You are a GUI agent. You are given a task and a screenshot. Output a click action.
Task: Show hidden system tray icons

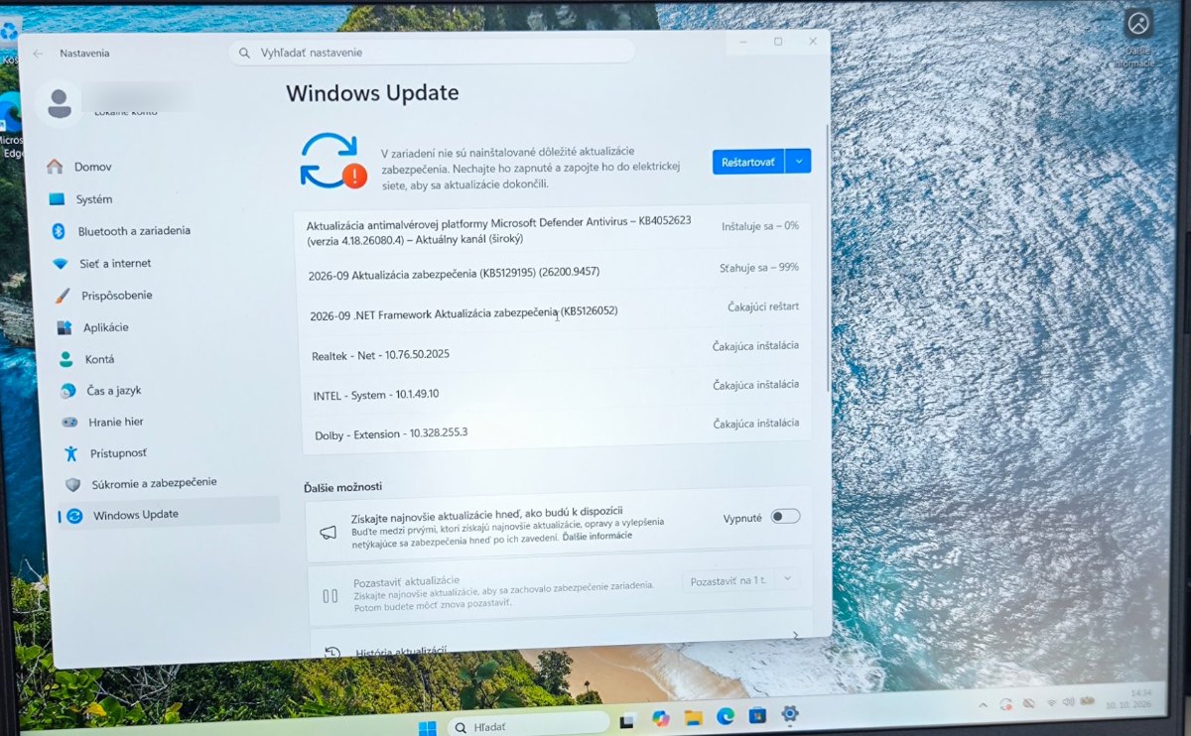pyautogui.click(x=983, y=703)
